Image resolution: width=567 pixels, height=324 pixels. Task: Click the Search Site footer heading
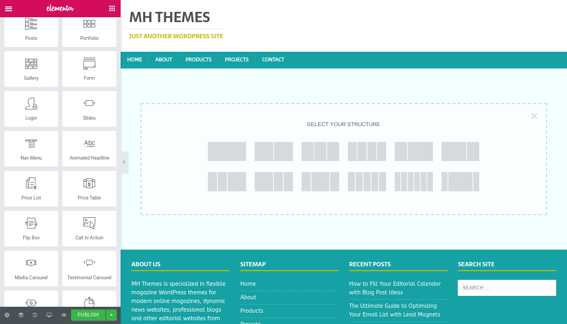476,264
